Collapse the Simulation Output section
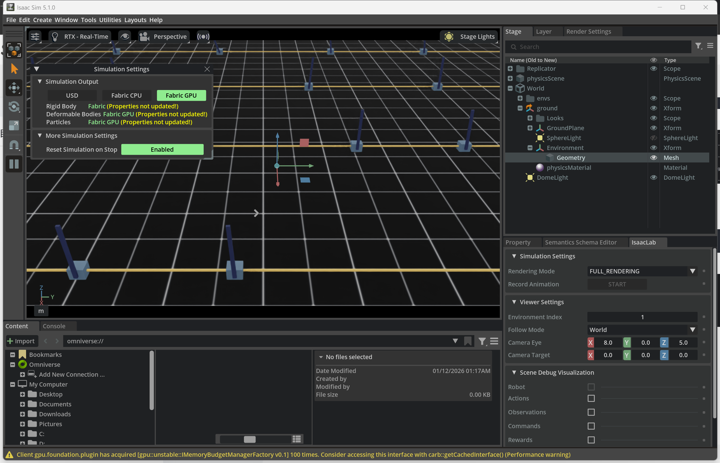720x463 pixels. [x=40, y=82]
